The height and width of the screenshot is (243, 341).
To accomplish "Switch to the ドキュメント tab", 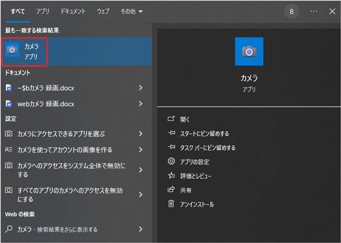I will pyautogui.click(x=73, y=11).
